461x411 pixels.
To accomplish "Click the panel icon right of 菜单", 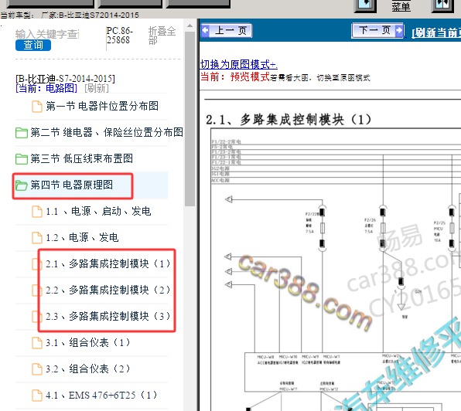I will [x=442, y=5].
